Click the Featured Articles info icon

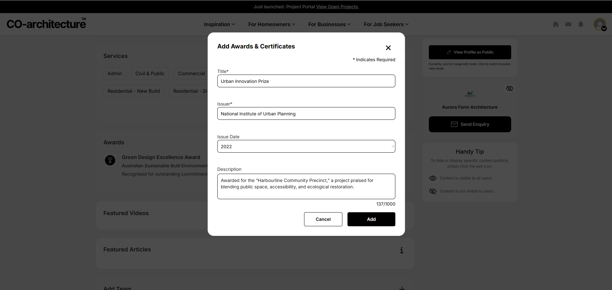coord(401,250)
